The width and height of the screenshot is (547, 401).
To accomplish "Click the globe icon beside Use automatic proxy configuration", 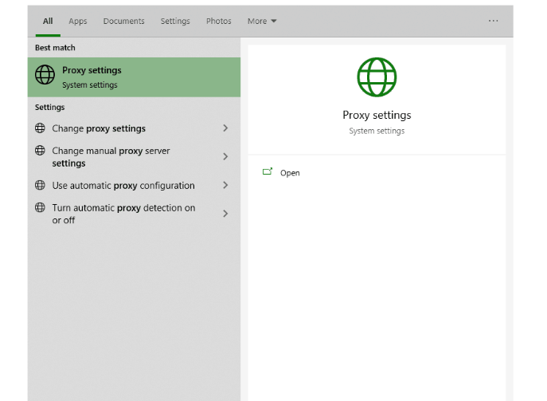I will click(41, 186).
